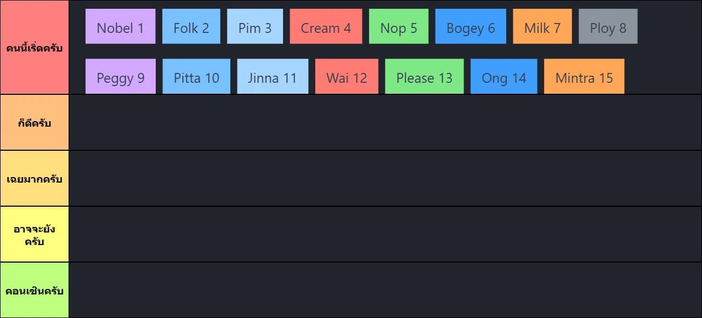Click the red คนนี้เริ่ดครับ tier label

click(x=35, y=48)
